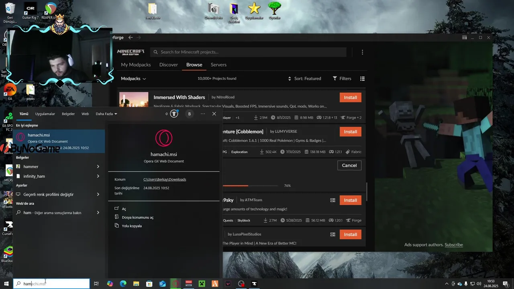Select hamachi.msi best match result
The width and height of the screenshot is (514, 289).
coord(59,141)
